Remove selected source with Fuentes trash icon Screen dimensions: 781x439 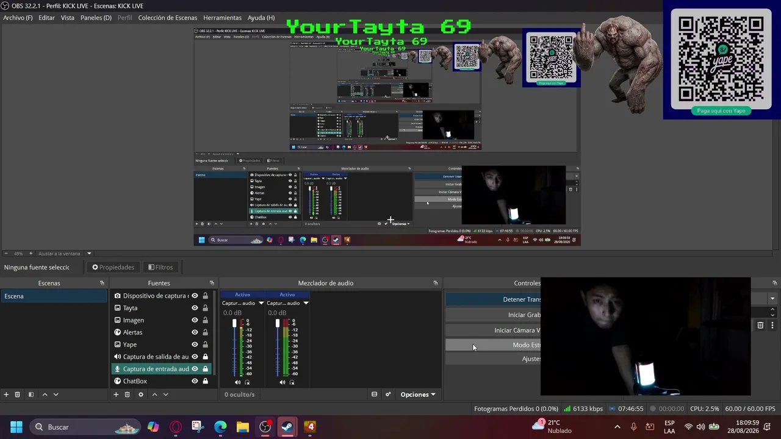click(x=128, y=394)
